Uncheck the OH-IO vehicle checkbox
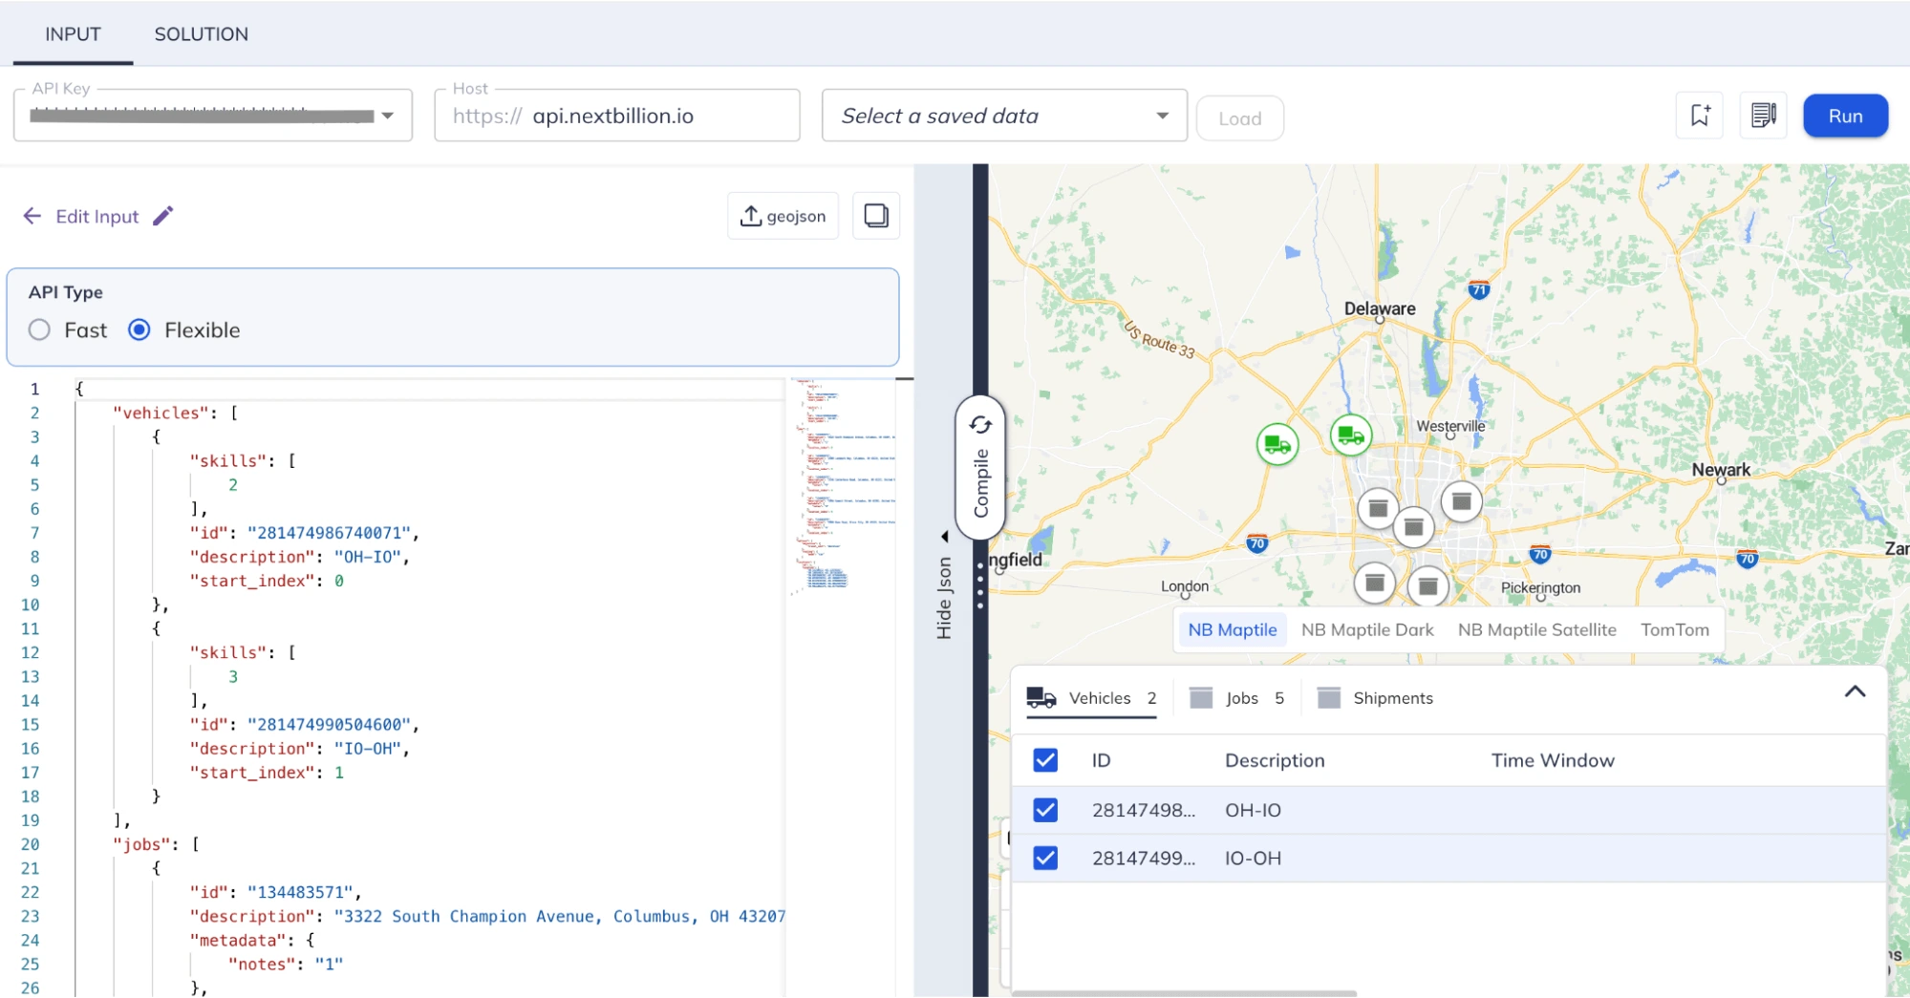The image size is (1910, 998). pyautogui.click(x=1045, y=810)
